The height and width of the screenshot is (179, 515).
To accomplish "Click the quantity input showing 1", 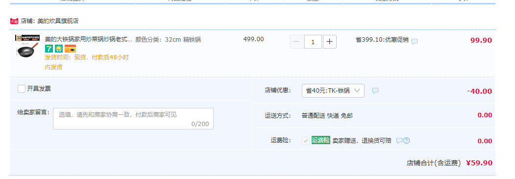I will click(313, 42).
